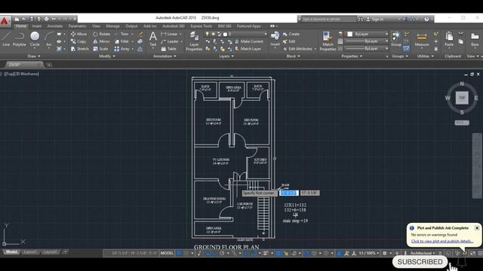Choose the Scale tool
This screenshot has width=483, height=271.
click(x=100, y=49)
